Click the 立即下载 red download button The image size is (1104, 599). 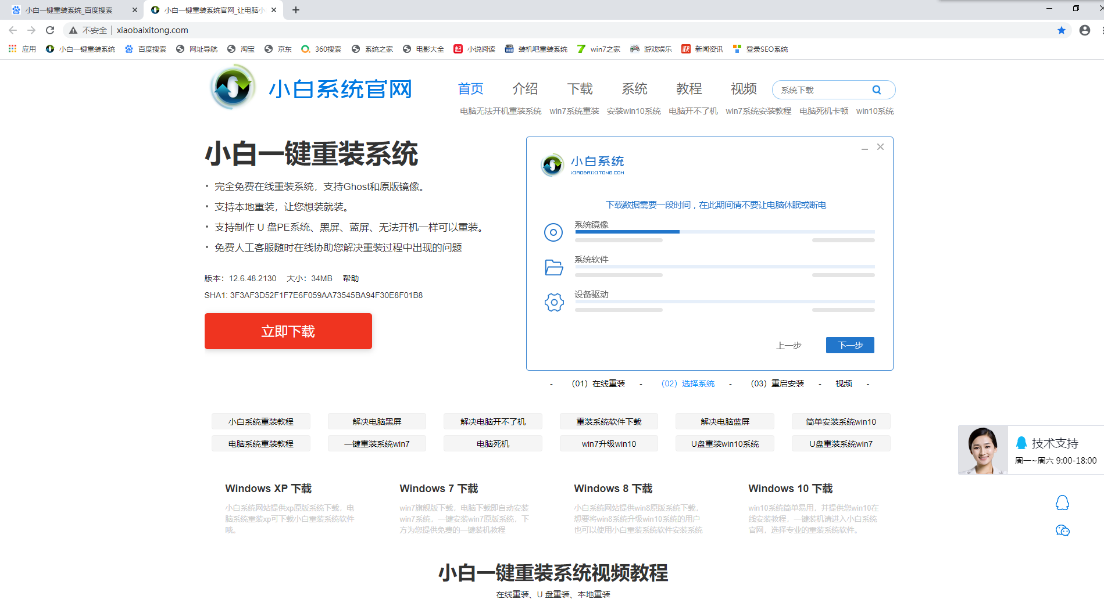click(288, 331)
